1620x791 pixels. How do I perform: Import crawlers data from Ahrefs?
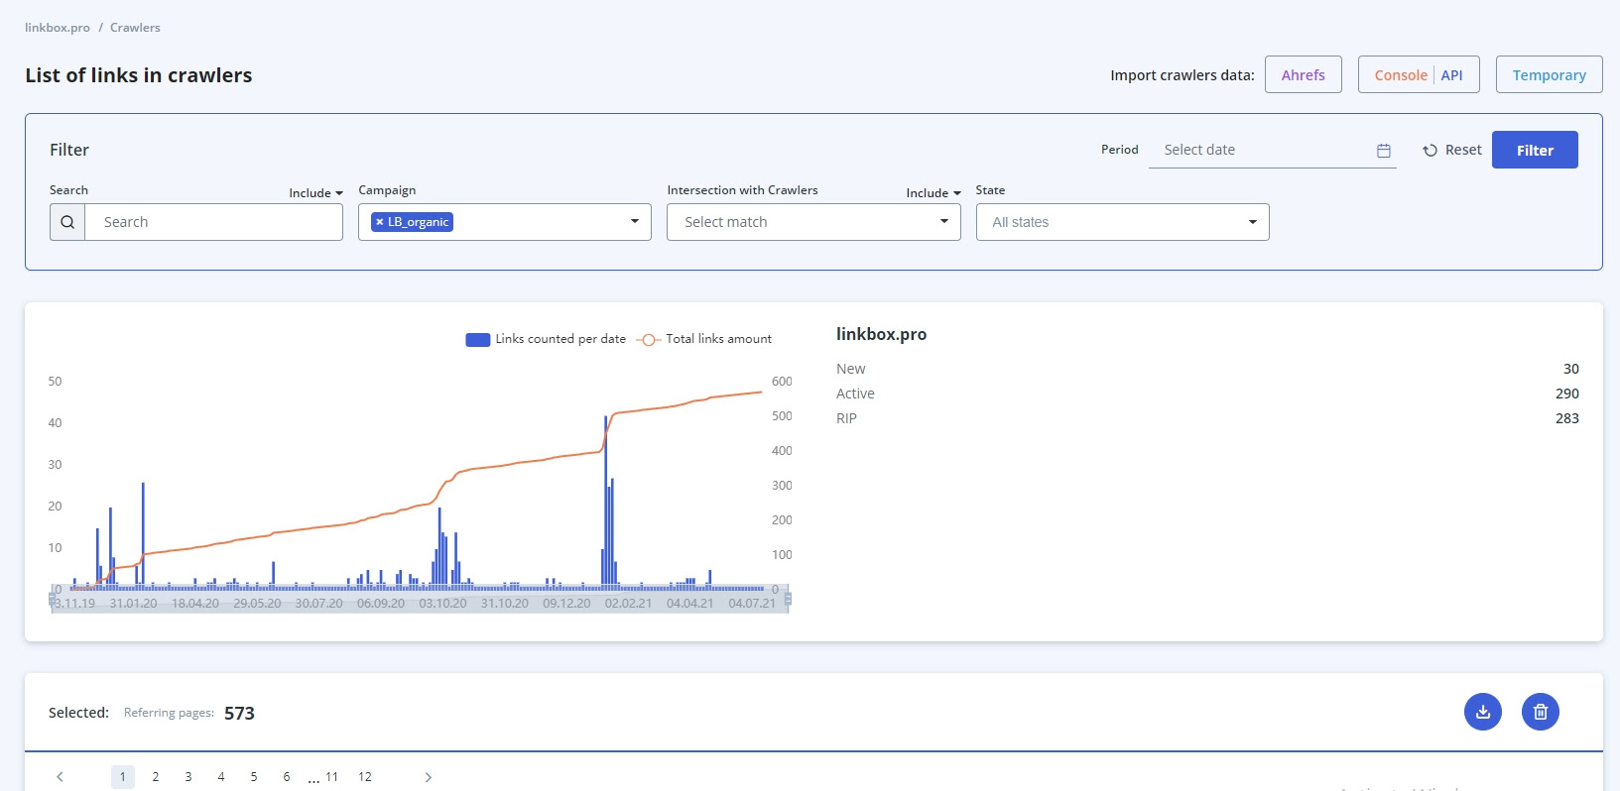coord(1304,74)
